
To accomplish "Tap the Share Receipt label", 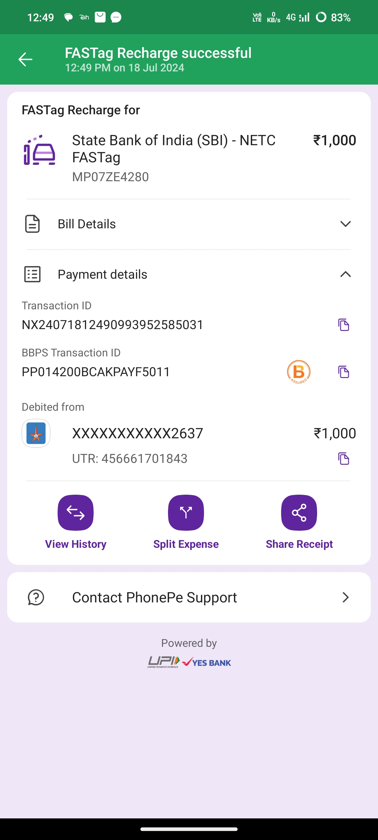I will pyautogui.click(x=299, y=544).
